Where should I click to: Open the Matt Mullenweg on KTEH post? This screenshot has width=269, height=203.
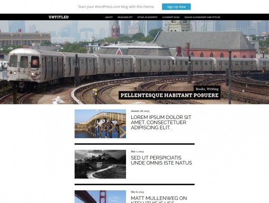159,199
